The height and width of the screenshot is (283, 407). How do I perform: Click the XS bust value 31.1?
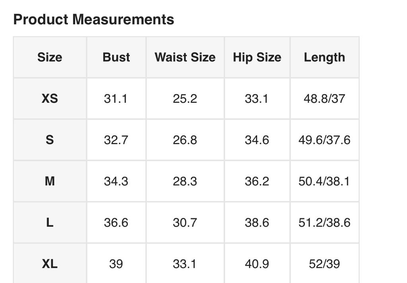[x=116, y=98]
